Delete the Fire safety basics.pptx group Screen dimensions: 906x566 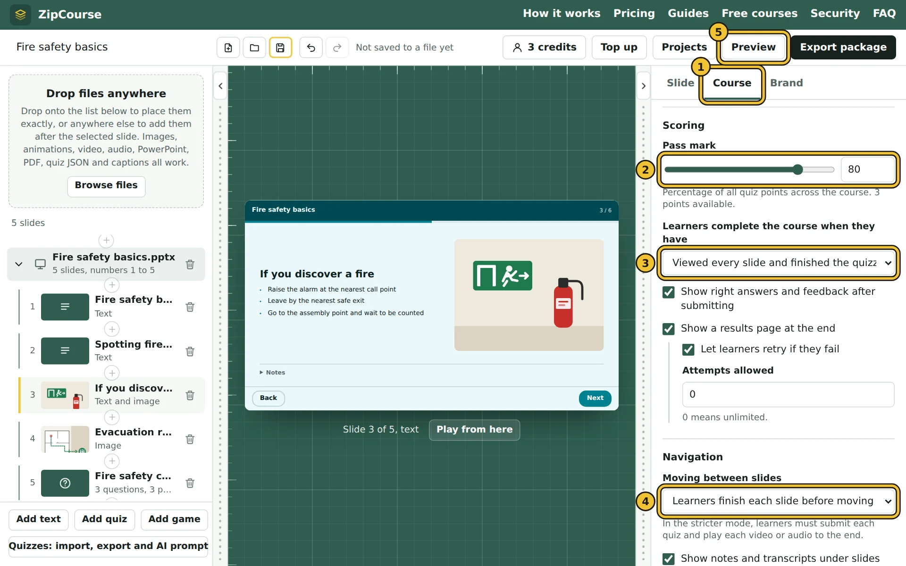point(190,264)
